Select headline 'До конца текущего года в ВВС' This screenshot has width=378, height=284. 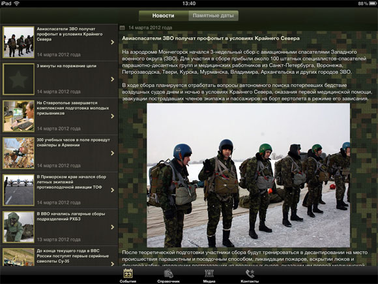(72, 256)
